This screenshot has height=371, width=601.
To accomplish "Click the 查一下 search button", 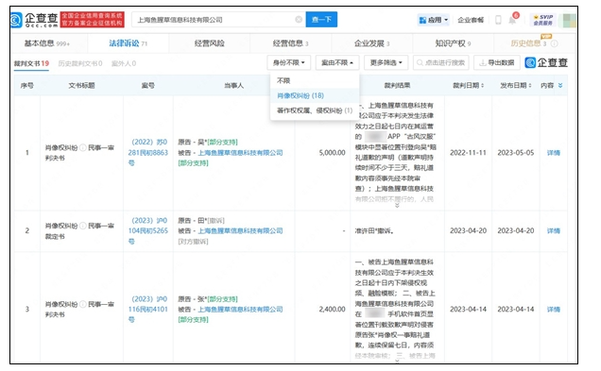I will point(321,20).
